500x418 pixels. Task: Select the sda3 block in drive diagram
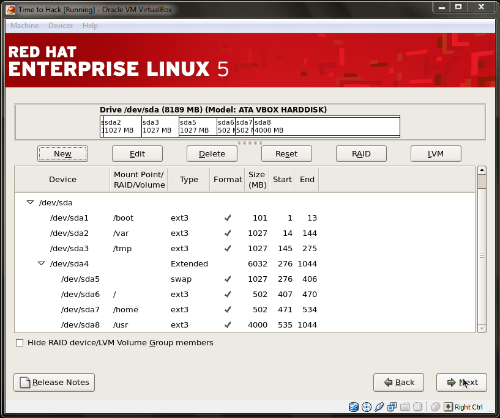(160, 127)
